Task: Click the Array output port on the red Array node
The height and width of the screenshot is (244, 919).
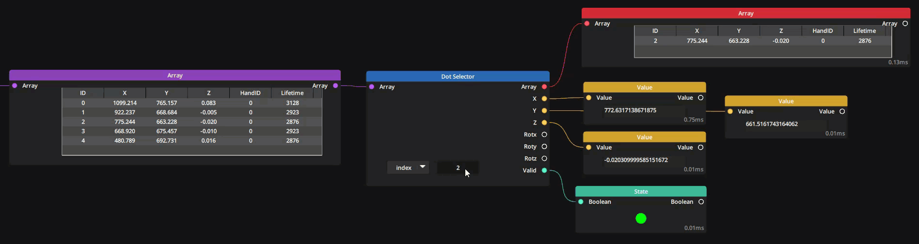Action: point(905,23)
